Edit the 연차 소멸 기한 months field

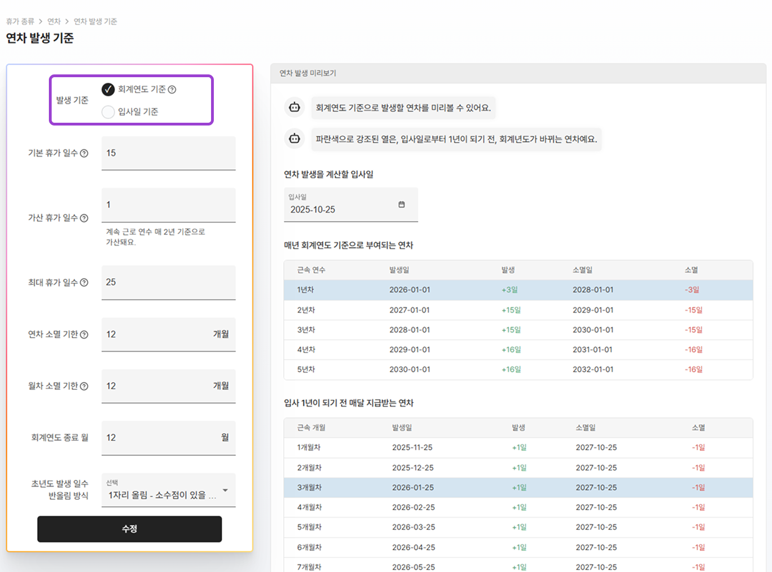click(168, 334)
